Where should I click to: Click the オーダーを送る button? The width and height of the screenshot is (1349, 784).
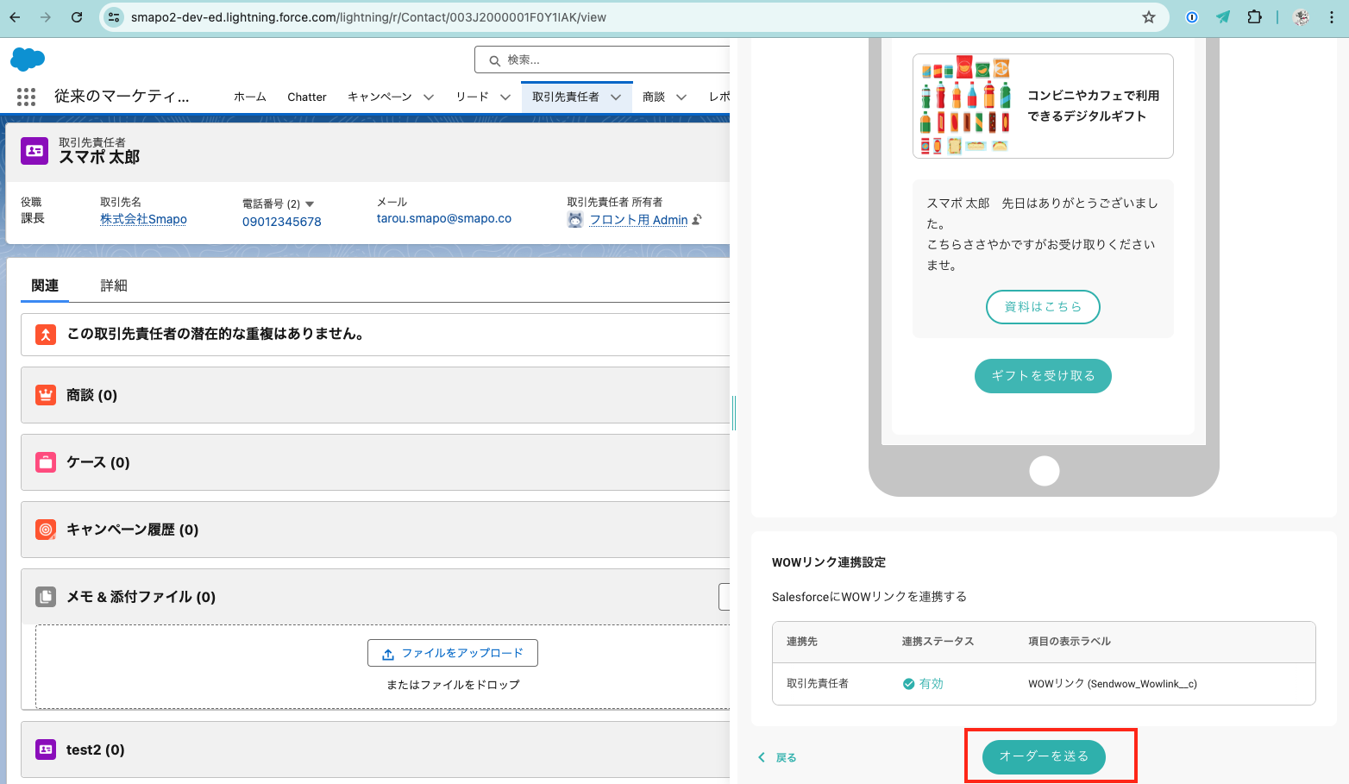tap(1044, 756)
